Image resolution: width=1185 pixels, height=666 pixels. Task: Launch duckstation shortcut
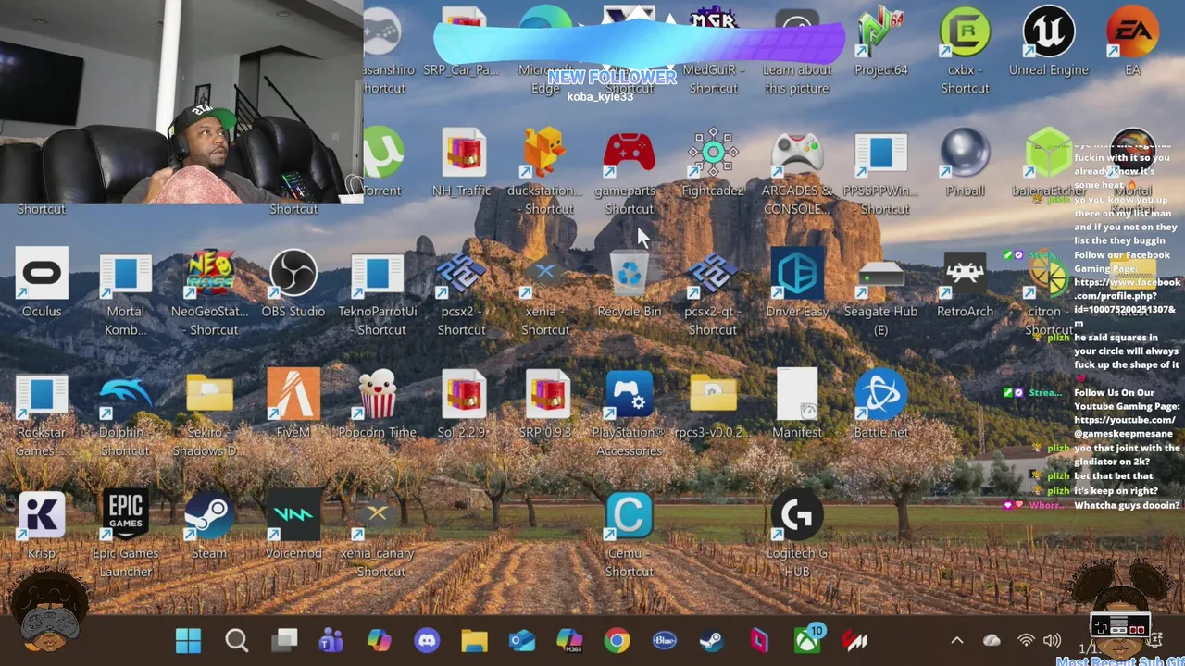pos(545,153)
